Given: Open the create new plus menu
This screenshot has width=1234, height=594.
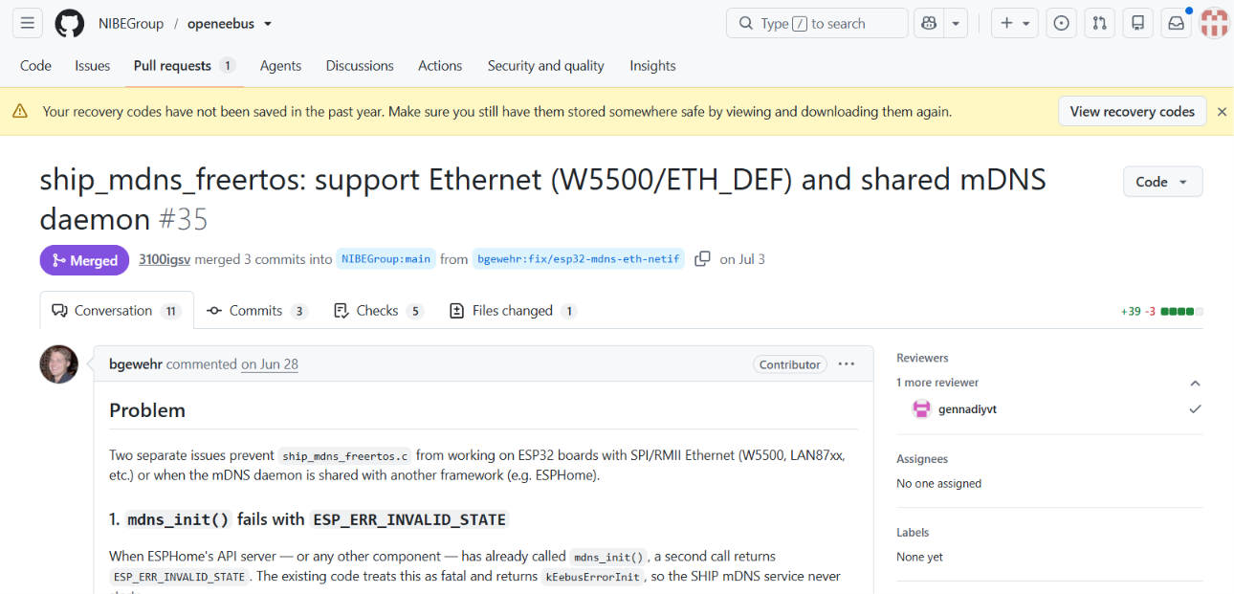Looking at the screenshot, I should point(1015,23).
